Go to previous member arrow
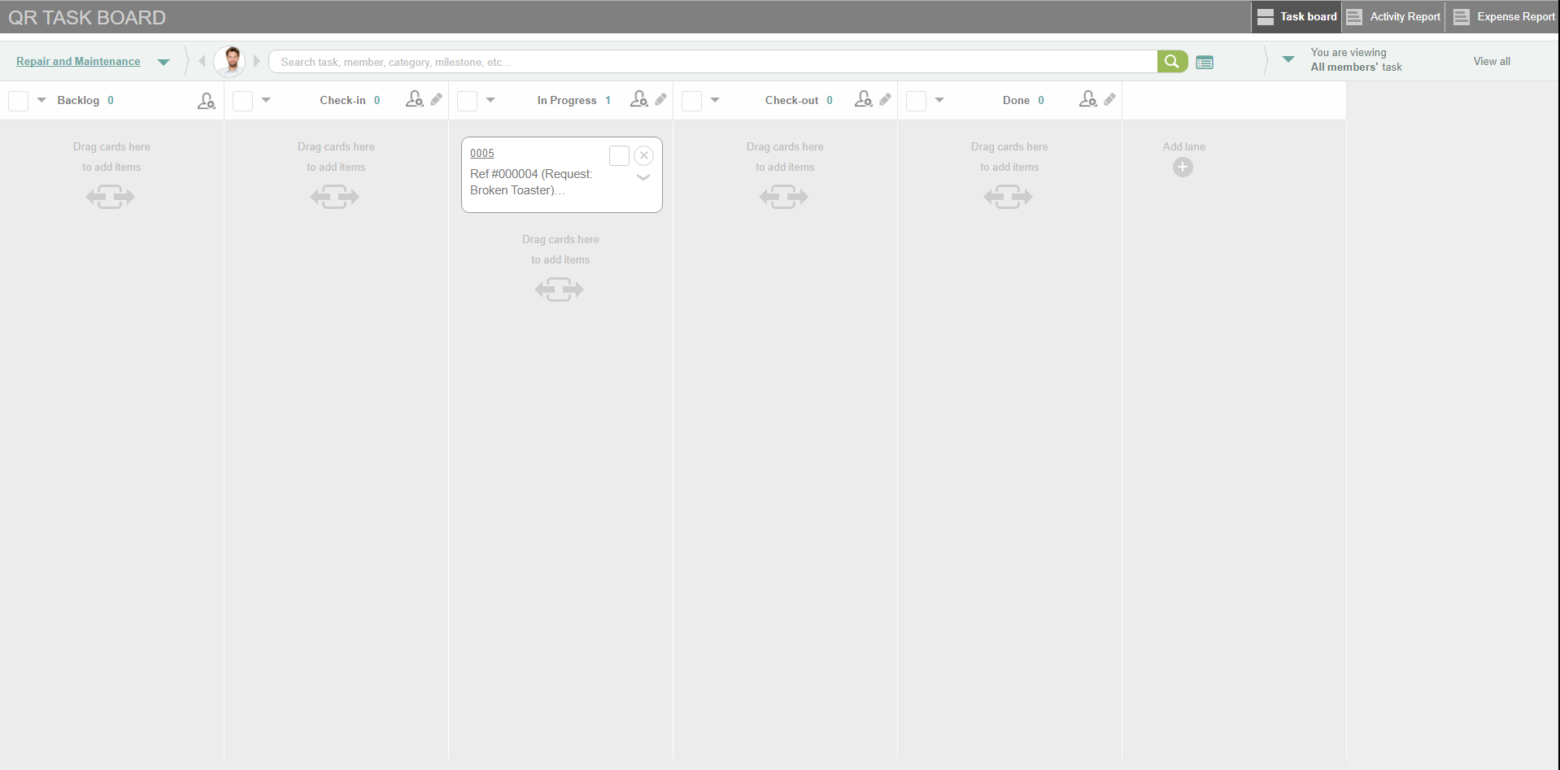Viewport: 1560px width, 770px height. coord(202,61)
